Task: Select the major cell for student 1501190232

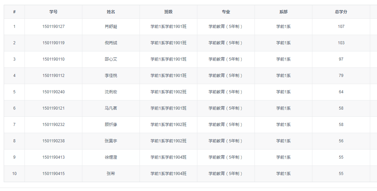Action: pyautogui.click(x=226, y=125)
